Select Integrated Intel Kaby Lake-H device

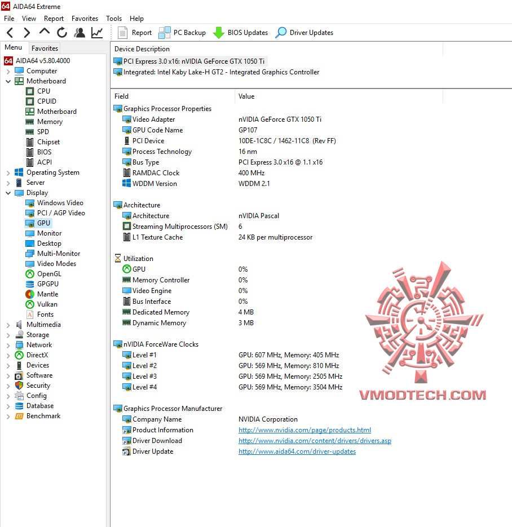[217, 72]
